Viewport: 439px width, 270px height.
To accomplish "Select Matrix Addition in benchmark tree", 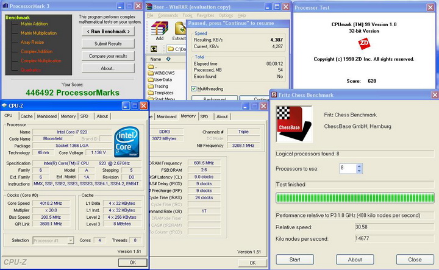I will (34, 24).
